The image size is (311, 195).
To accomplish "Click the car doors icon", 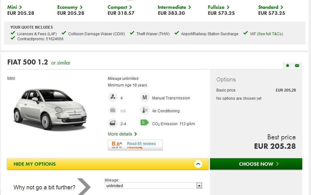I will 113,123.
